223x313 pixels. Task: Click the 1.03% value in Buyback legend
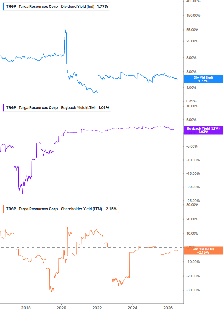coord(104,108)
